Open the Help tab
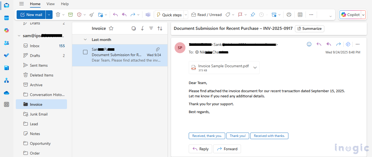Screen dimensions: 372x157 pos(65,4)
